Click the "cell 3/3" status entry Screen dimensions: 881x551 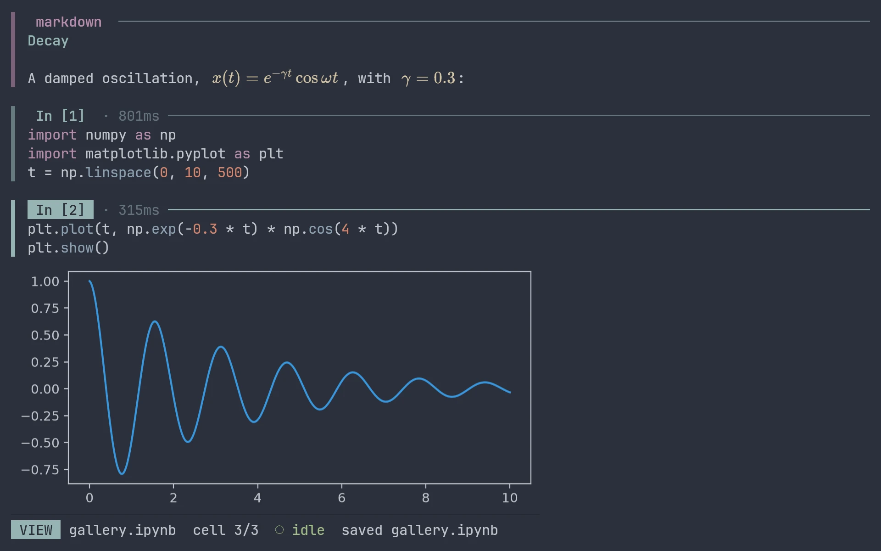[226, 530]
